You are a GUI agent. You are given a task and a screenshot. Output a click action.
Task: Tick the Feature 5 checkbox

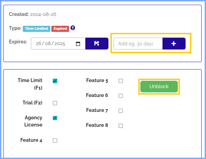pos(121,81)
